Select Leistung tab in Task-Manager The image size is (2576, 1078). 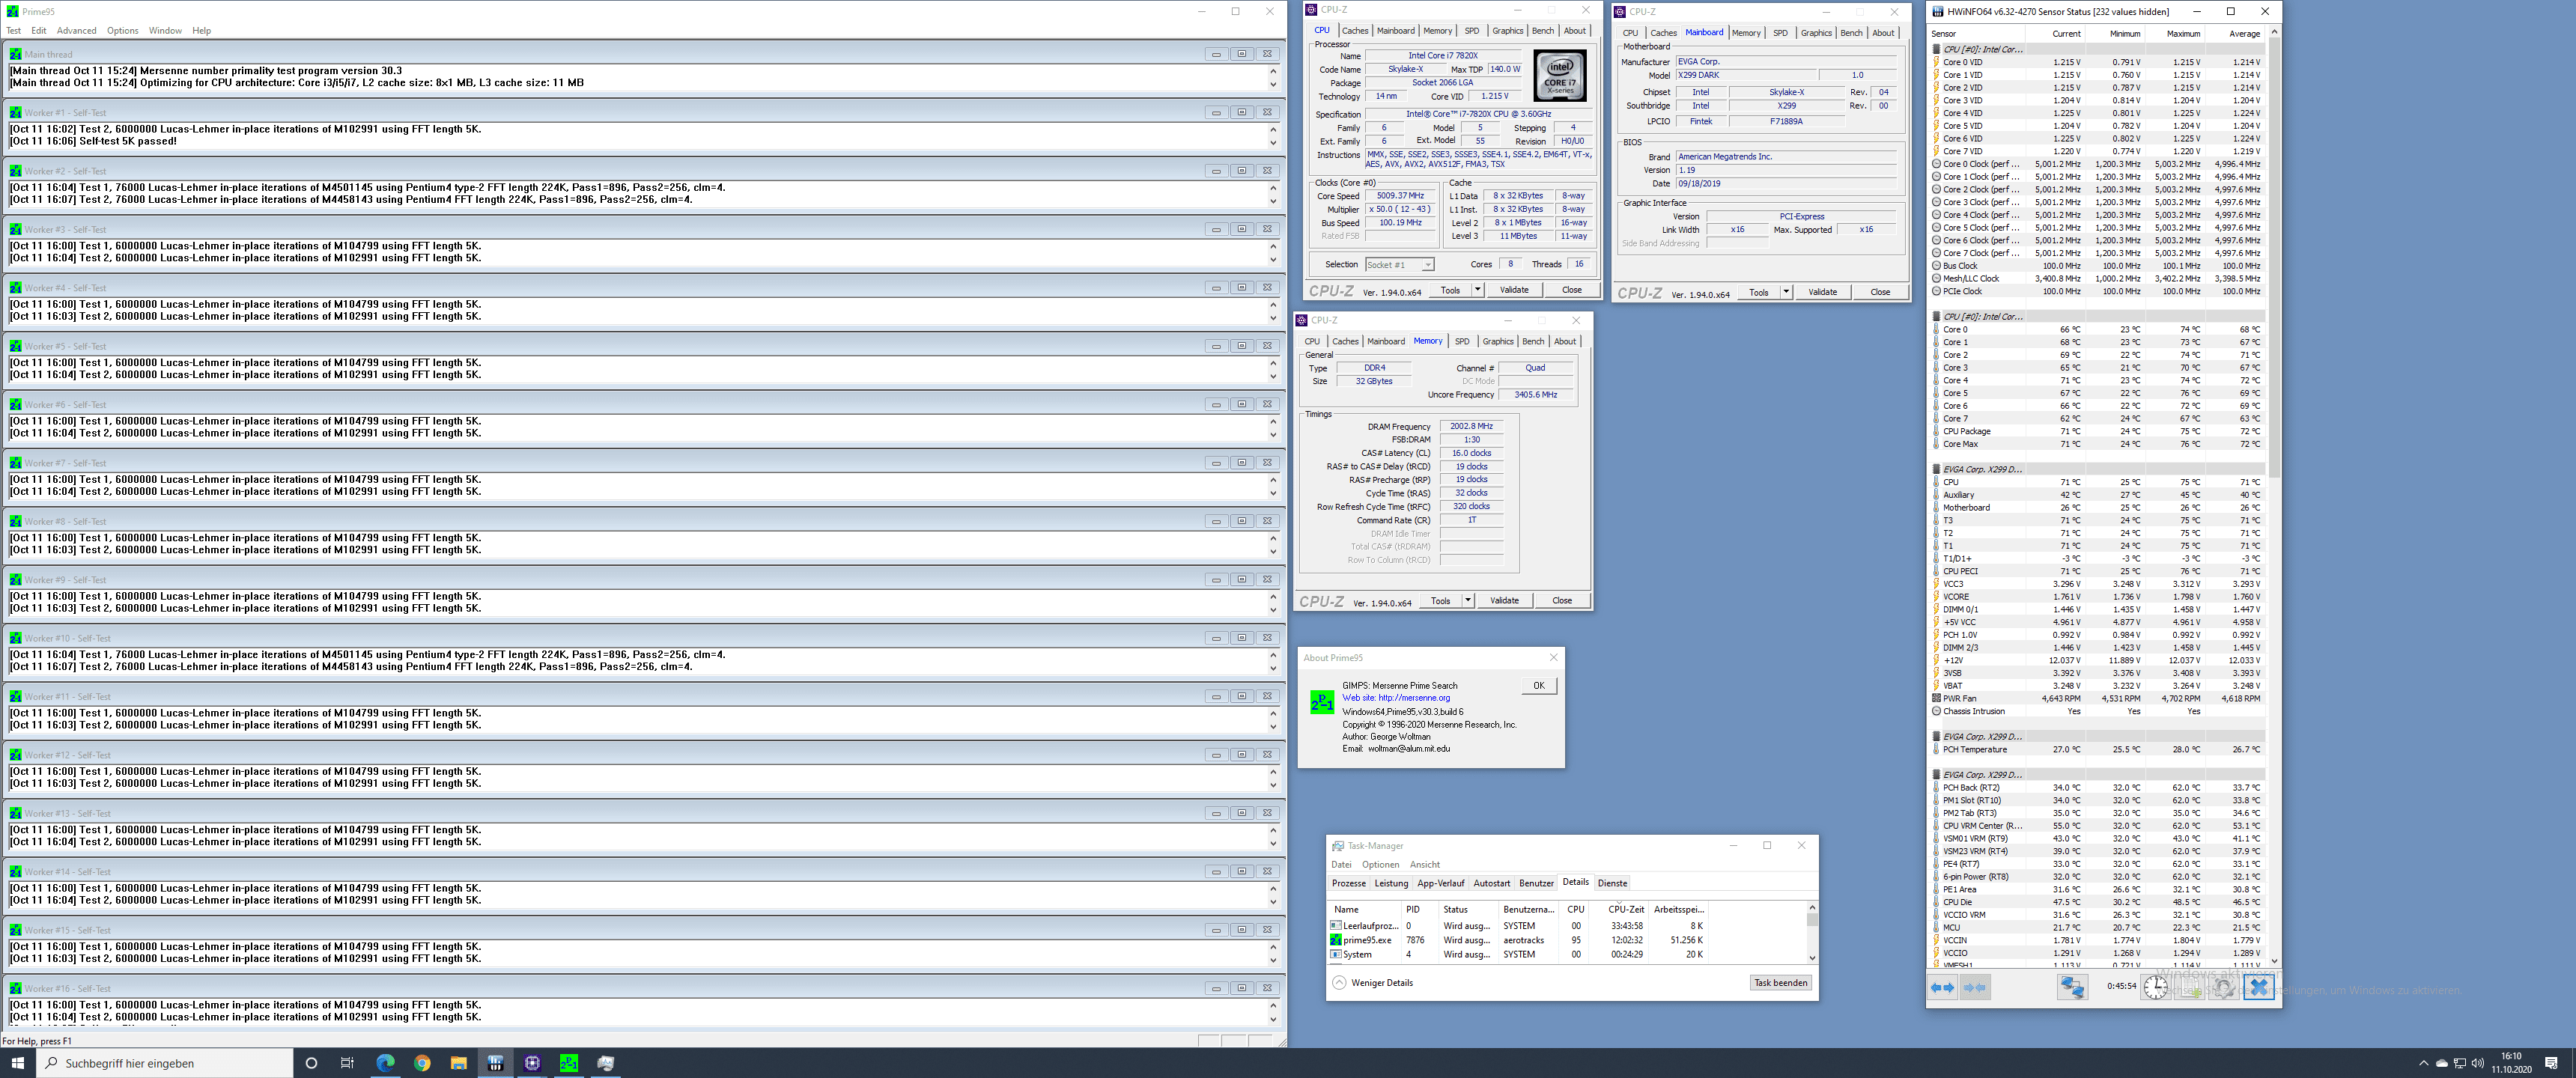pos(1390,883)
